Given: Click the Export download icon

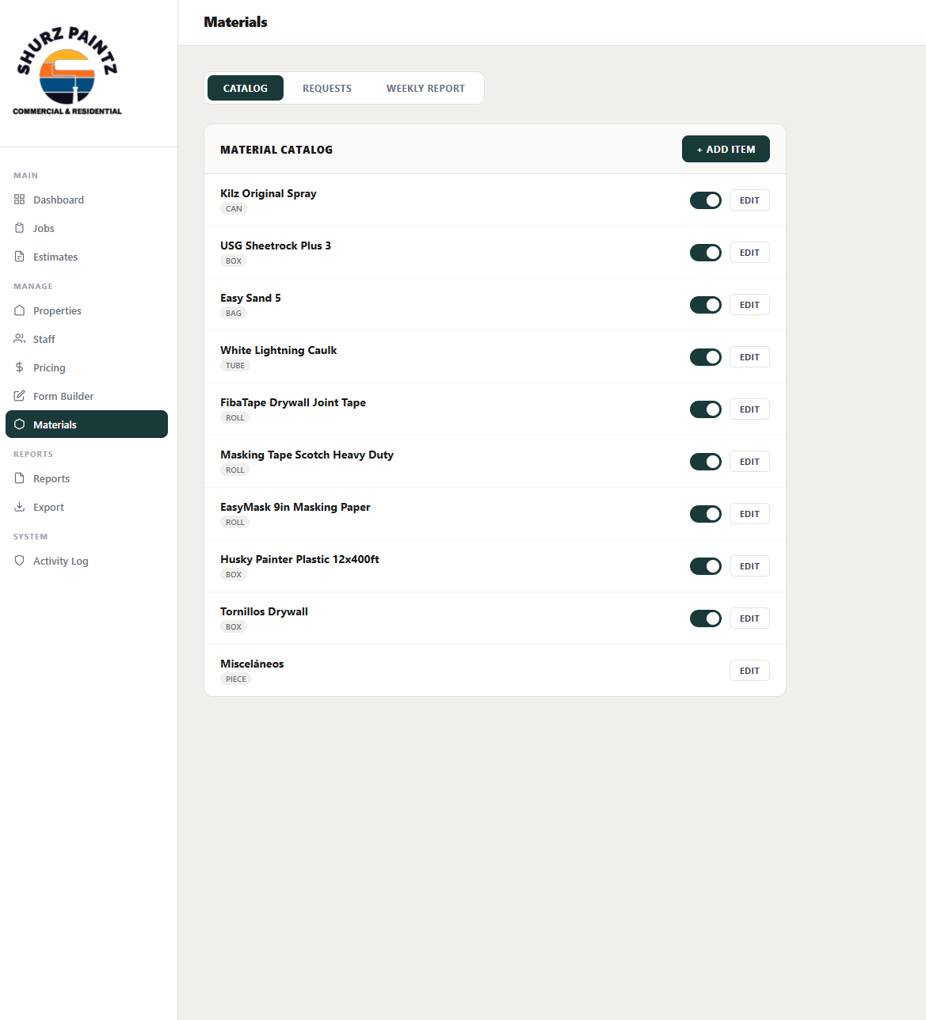Looking at the screenshot, I should (20, 507).
